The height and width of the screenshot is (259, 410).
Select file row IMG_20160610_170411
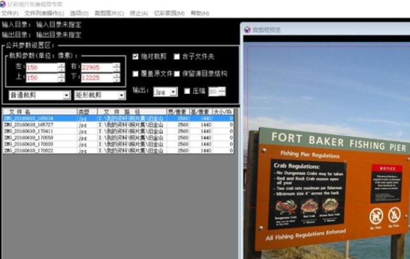118,131
